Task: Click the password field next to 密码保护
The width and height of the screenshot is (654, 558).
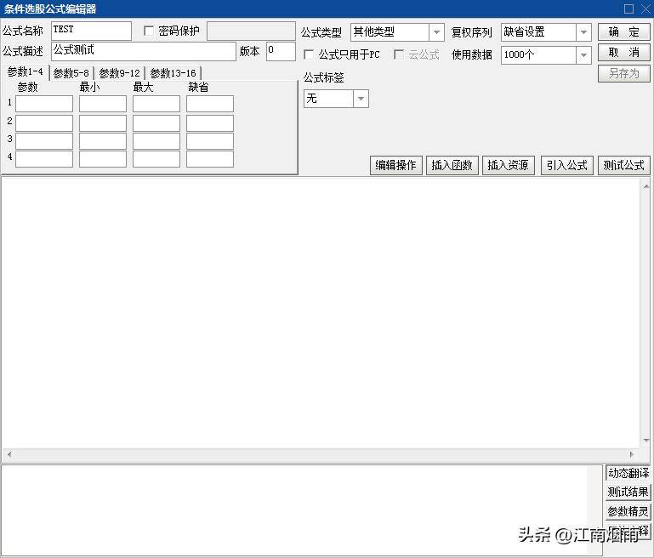Action: (x=251, y=31)
